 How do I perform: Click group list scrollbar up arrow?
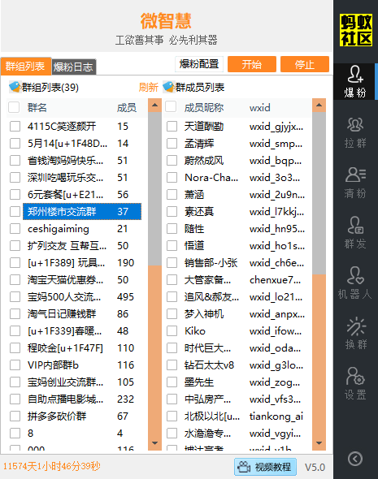point(154,106)
